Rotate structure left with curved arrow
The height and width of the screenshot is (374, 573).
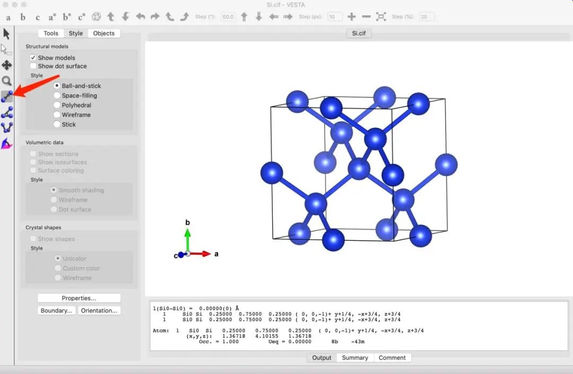pyautogui.click(x=140, y=16)
